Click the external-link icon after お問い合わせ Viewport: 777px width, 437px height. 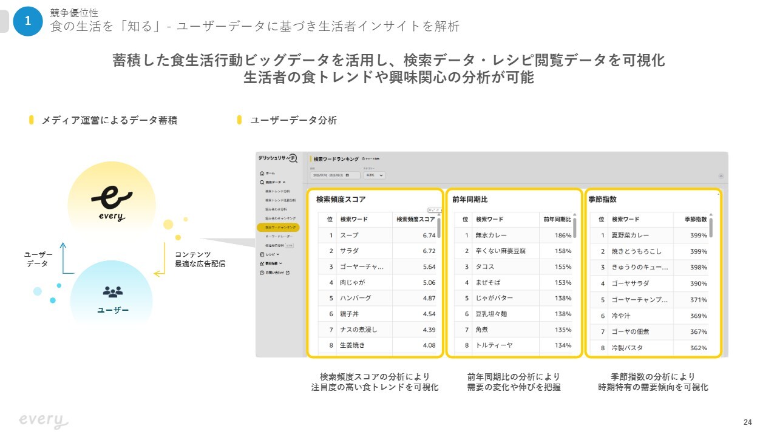288,273
